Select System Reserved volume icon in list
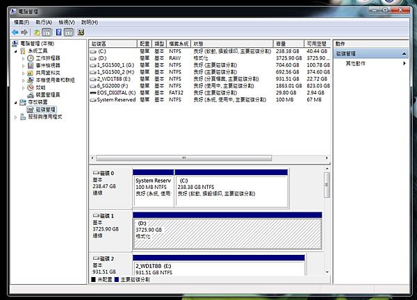 [93, 100]
